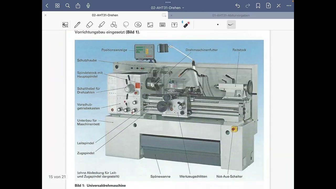Go back using the chevron arrow
This screenshot has width=336, height=189.
tap(47, 6)
